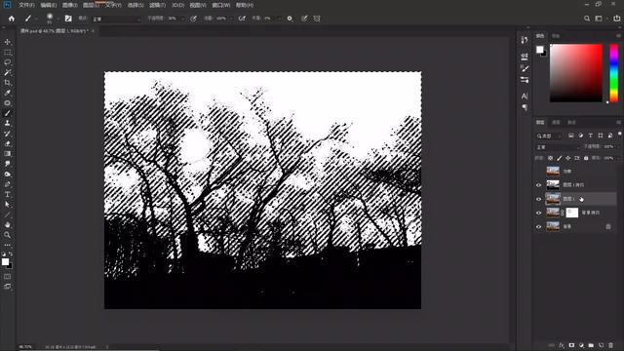
Task: Open the 窗口(W) Window menu
Action: coord(221,5)
